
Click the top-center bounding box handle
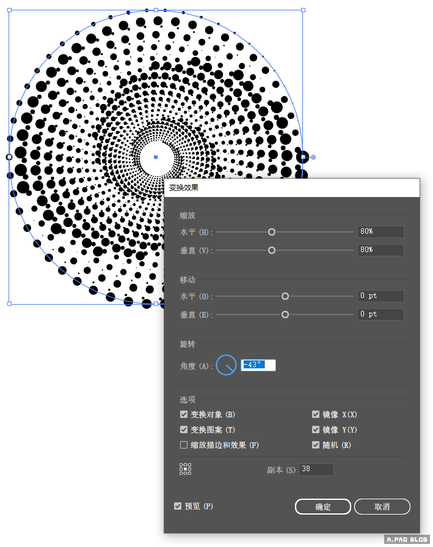tap(156, 10)
